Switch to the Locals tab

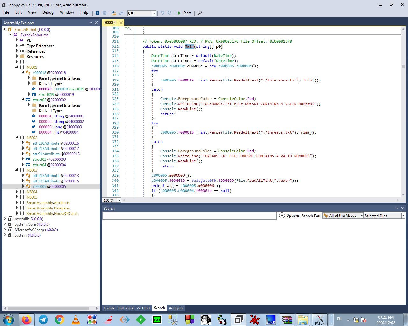[109, 308]
